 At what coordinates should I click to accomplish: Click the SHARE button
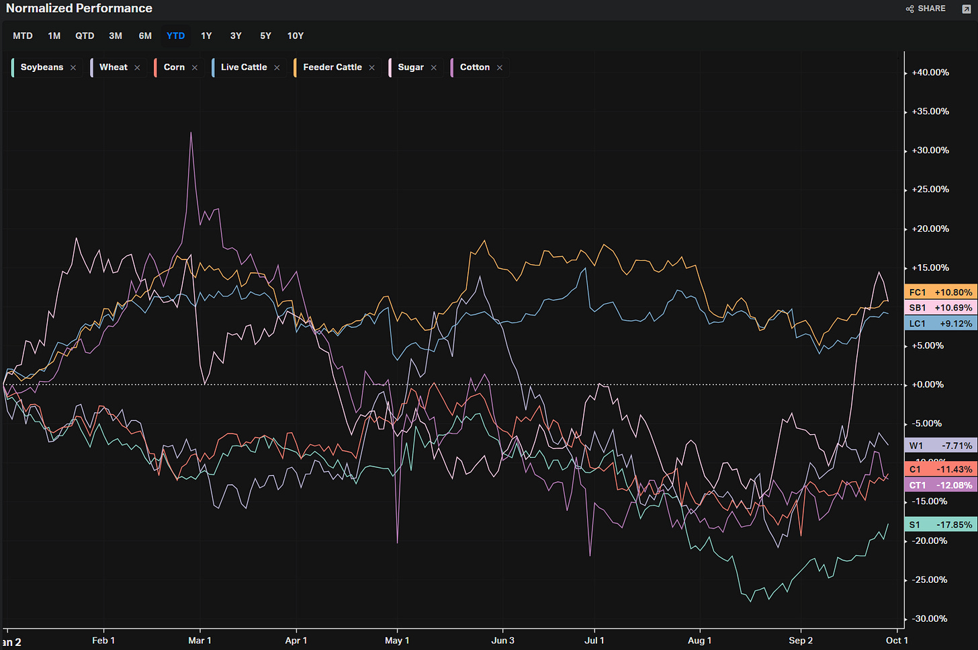pyautogui.click(x=926, y=9)
